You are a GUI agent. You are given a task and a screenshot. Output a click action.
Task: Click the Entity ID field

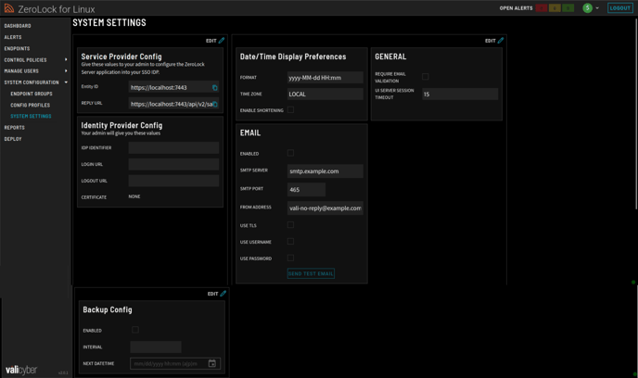tap(173, 87)
